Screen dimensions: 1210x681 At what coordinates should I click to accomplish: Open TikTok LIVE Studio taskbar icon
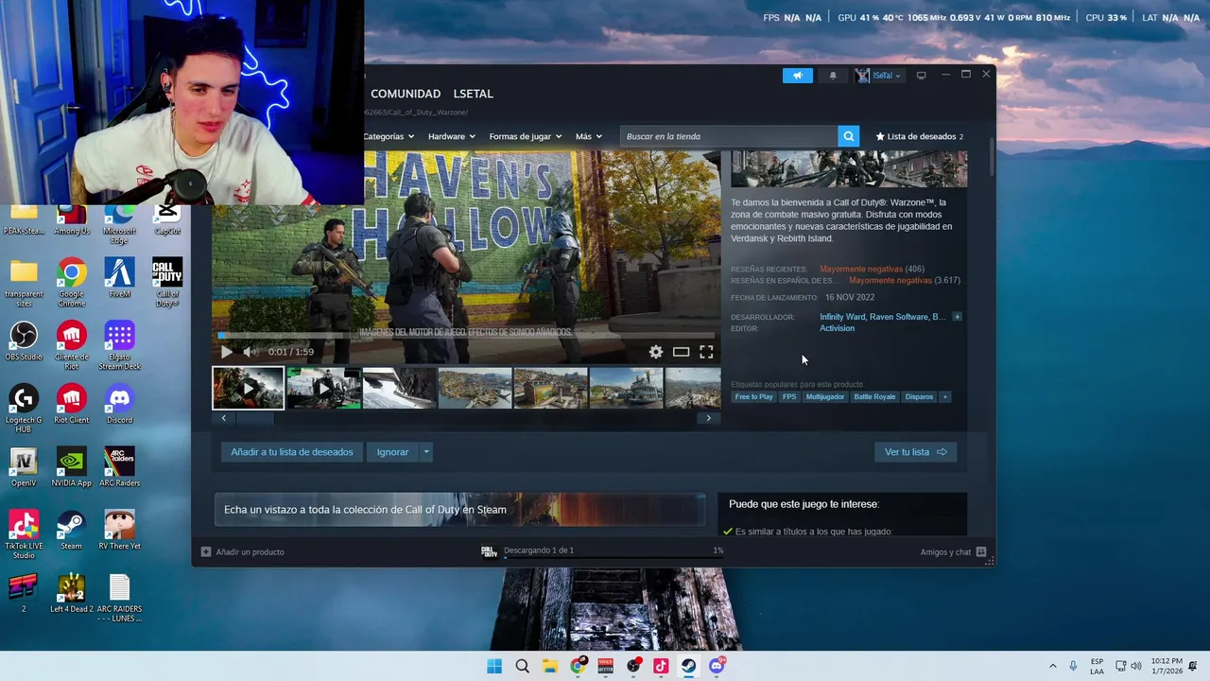661,666
